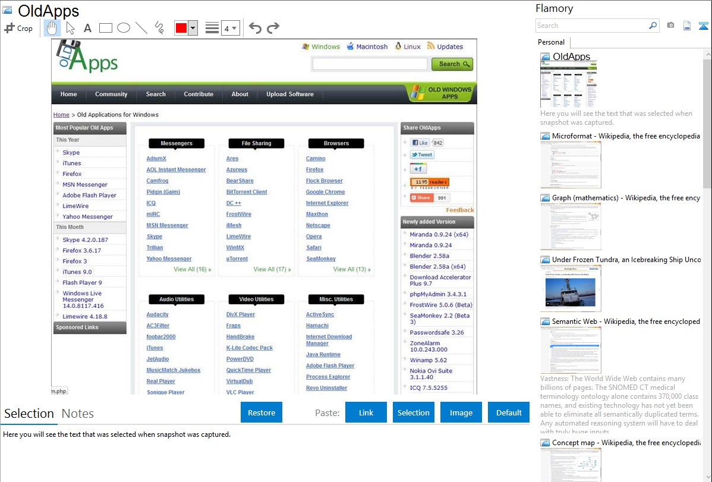Screen dimensions: 712x482
Task: Paste as Image
Action: coord(461,412)
